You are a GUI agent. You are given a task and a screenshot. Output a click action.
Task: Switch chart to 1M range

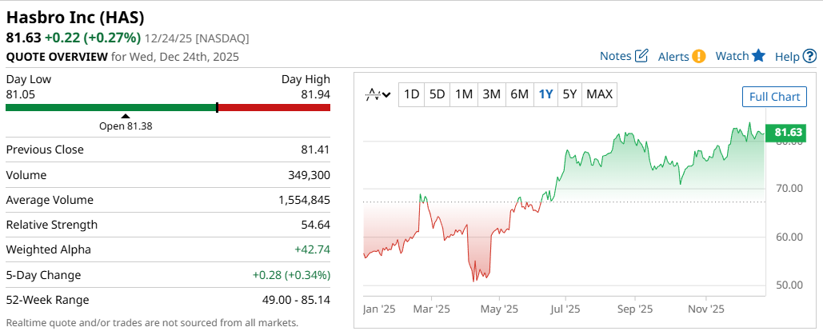click(464, 94)
